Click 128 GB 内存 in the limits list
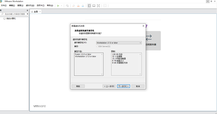Screen dimensions: 217x114 pyautogui.click(x=117, y=54)
